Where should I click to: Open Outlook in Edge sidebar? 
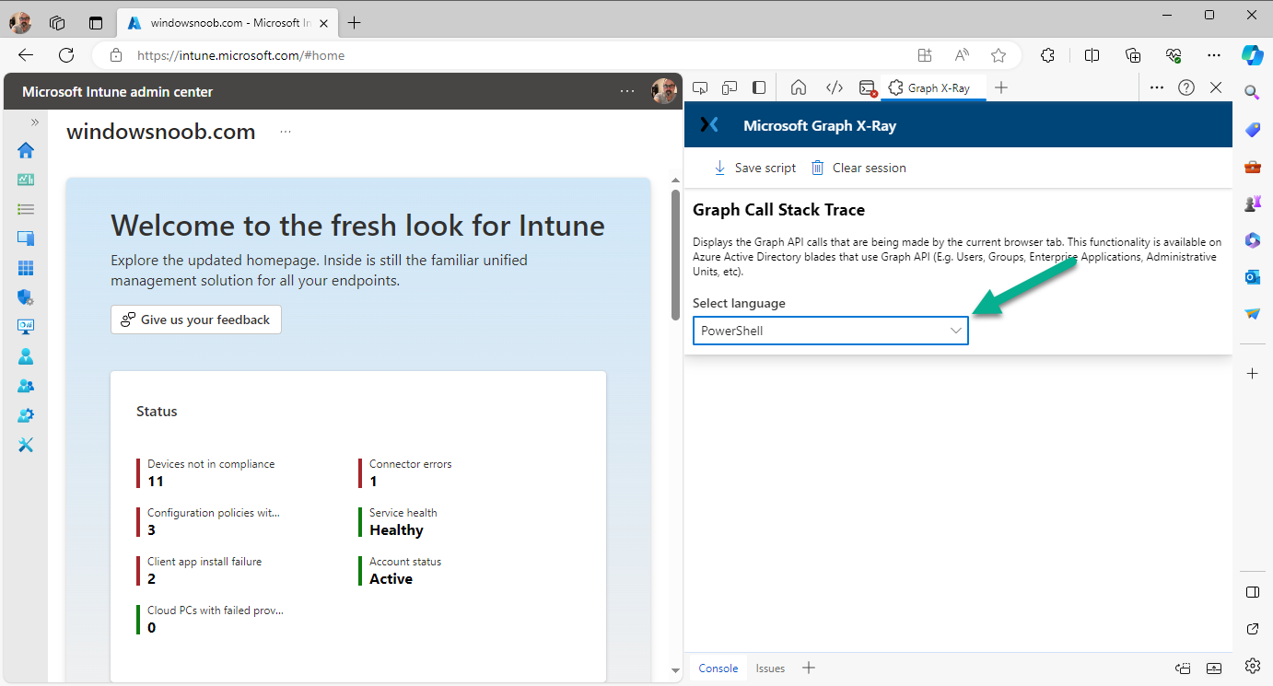pos(1252,277)
